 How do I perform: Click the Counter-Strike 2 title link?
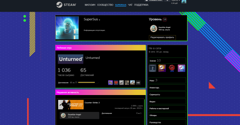click(92, 103)
